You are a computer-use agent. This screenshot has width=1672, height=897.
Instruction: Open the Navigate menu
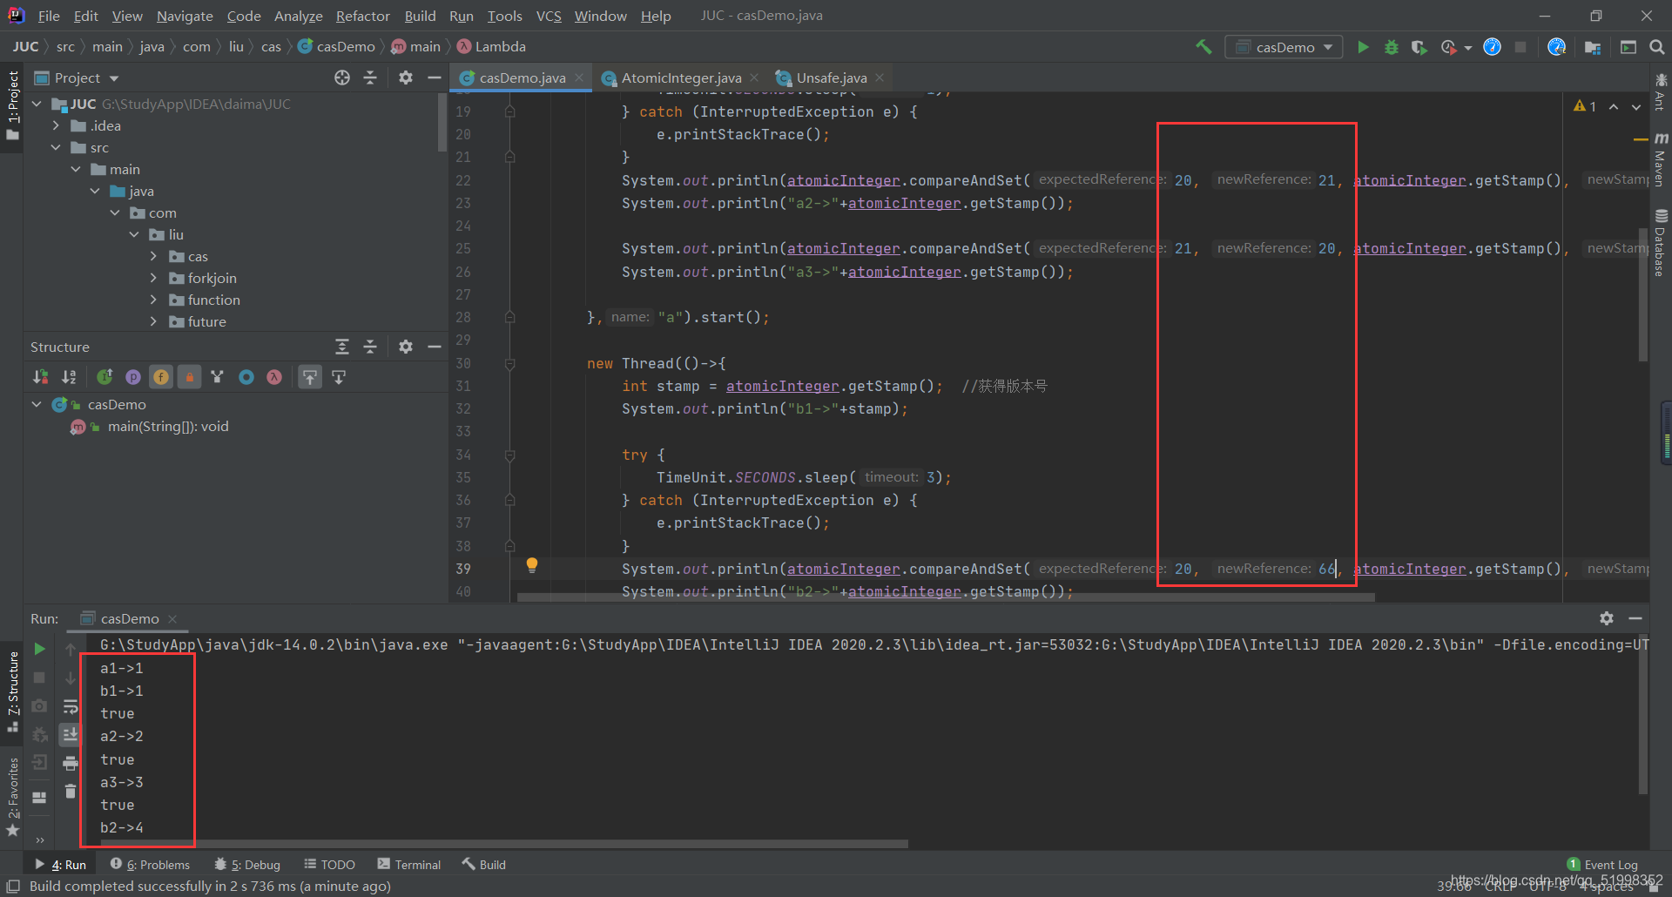click(x=185, y=16)
